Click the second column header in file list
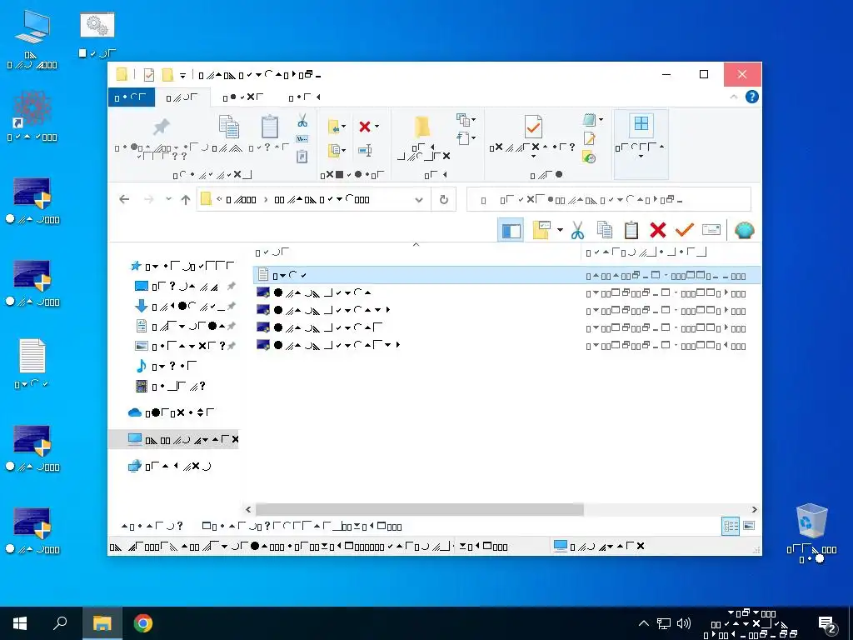The image size is (853, 640). pyautogui.click(x=671, y=252)
